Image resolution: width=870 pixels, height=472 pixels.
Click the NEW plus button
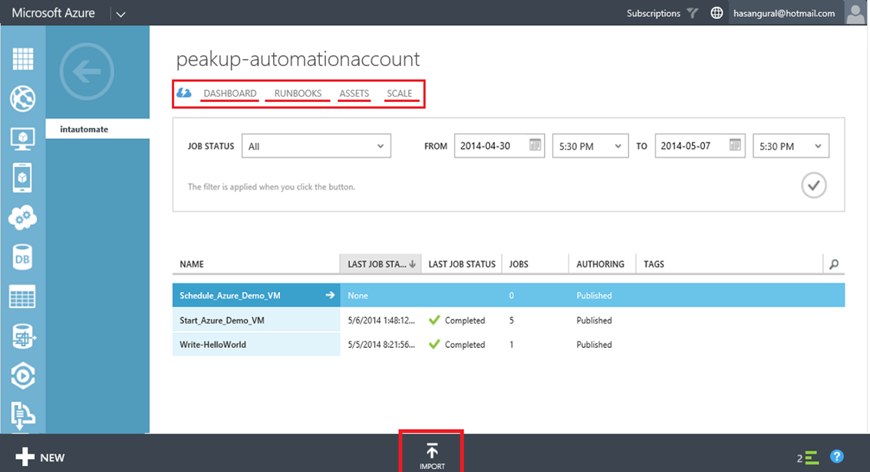pyautogui.click(x=40, y=457)
